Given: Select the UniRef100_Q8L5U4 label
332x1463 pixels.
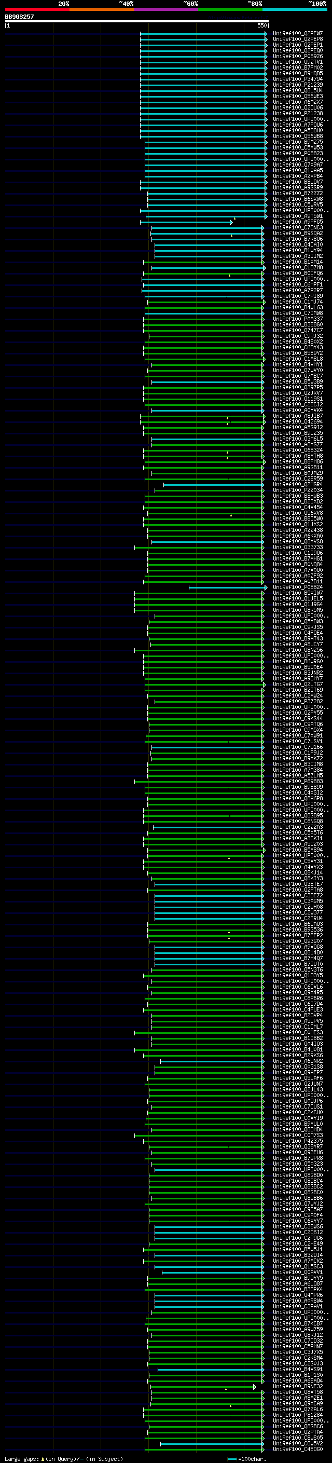Looking at the screenshot, I should click(x=297, y=90).
